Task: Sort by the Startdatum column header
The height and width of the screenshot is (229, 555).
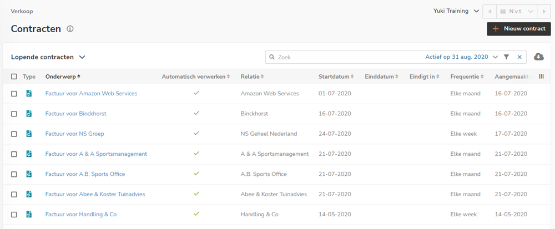Action: pyautogui.click(x=336, y=77)
